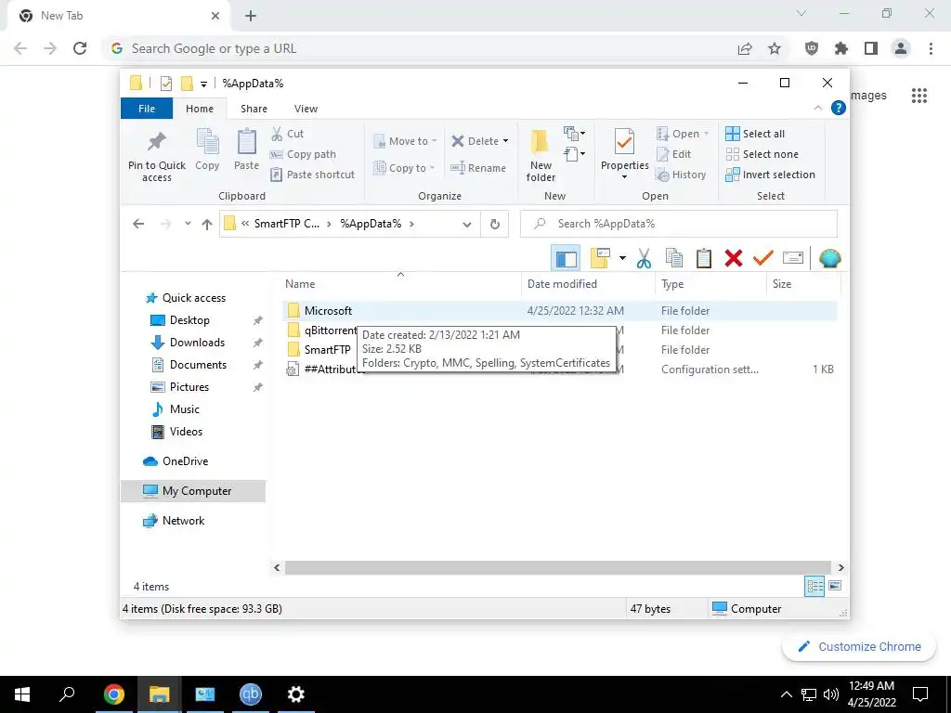This screenshot has height=713, width=951.
Task: Click the blue shell globe toolbar icon
Action: coord(829,258)
